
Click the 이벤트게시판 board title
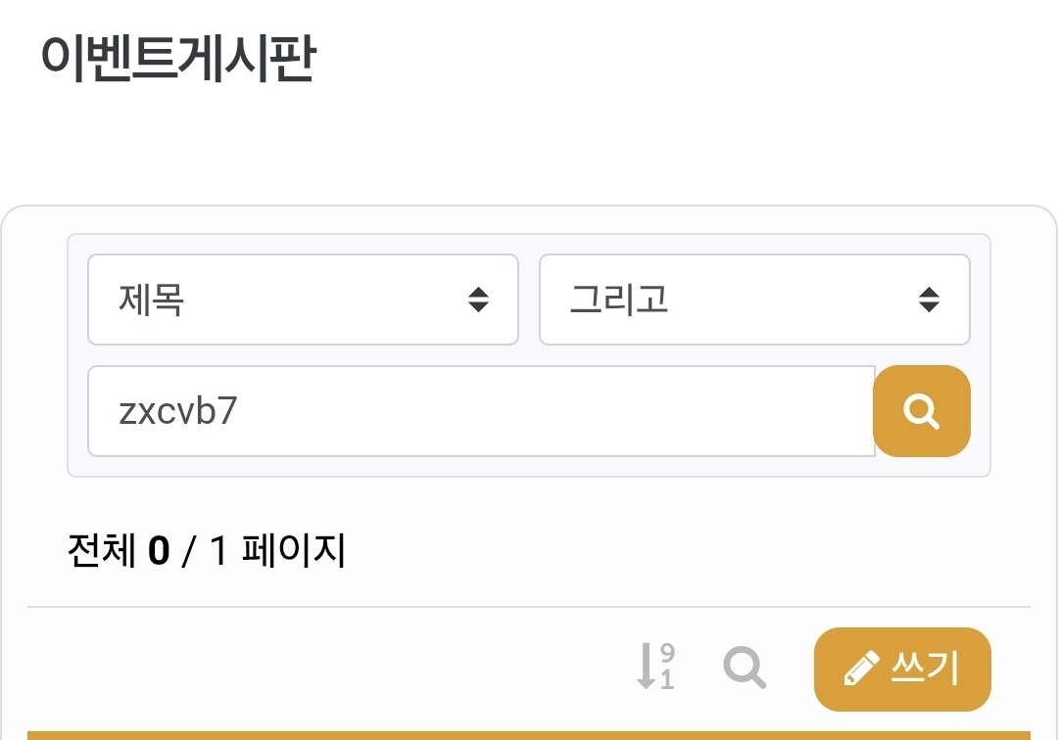[x=177, y=60]
